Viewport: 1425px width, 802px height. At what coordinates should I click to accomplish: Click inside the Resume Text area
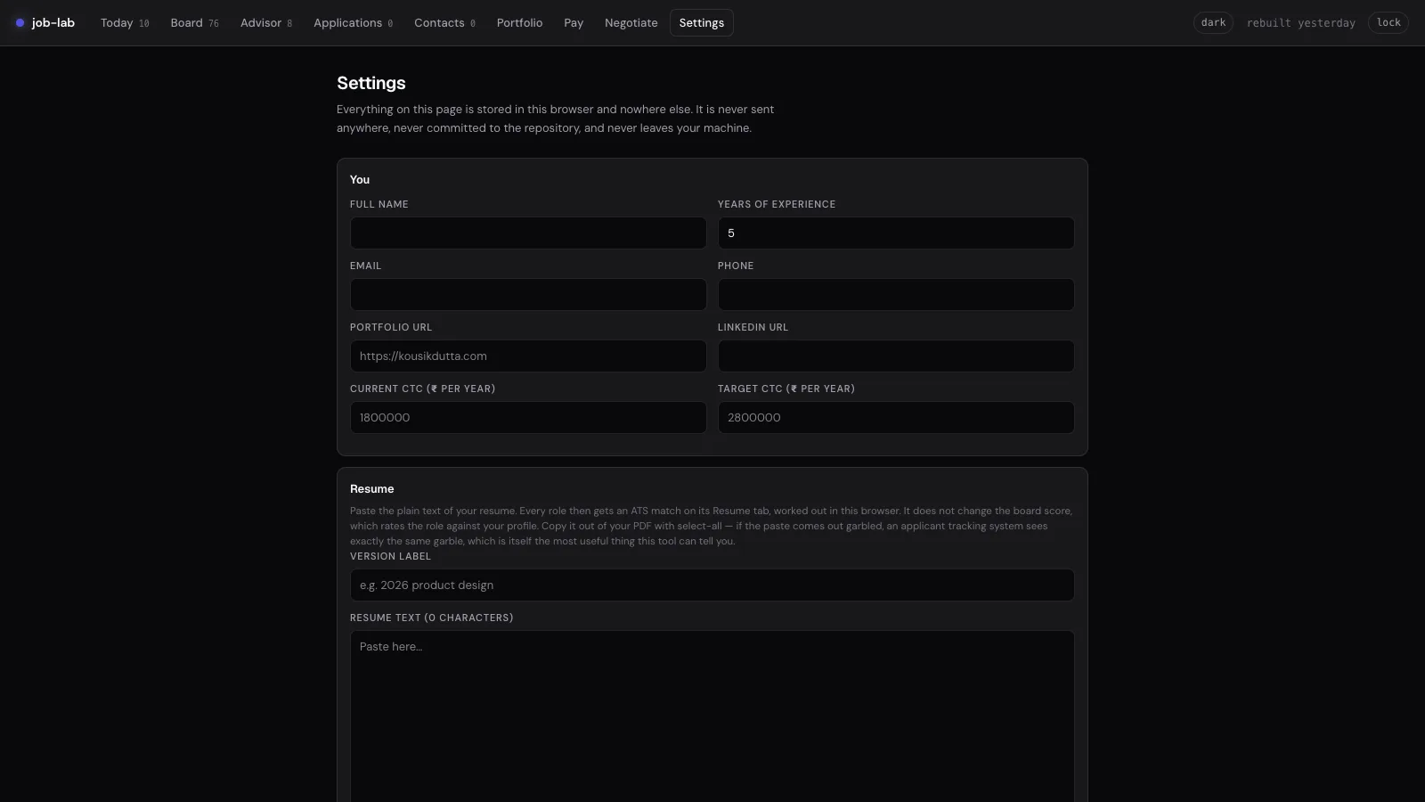coord(712,717)
